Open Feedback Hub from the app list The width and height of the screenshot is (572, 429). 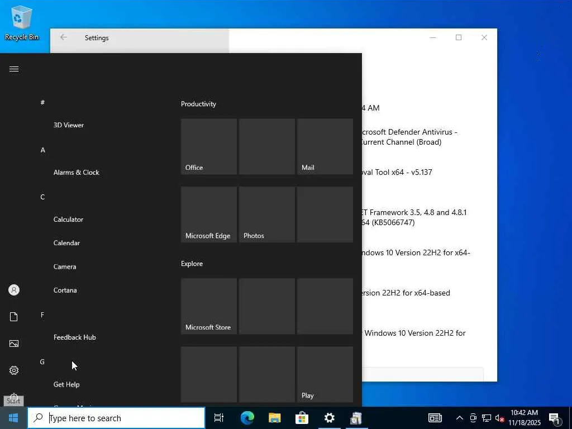click(x=74, y=337)
